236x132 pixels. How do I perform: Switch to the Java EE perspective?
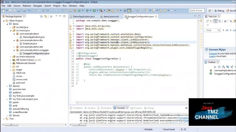tap(231, 11)
